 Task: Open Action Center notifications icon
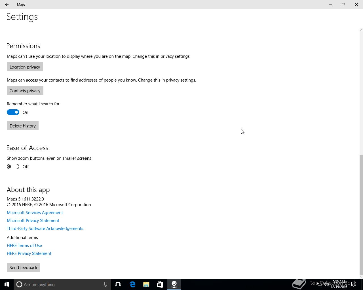coord(354,284)
